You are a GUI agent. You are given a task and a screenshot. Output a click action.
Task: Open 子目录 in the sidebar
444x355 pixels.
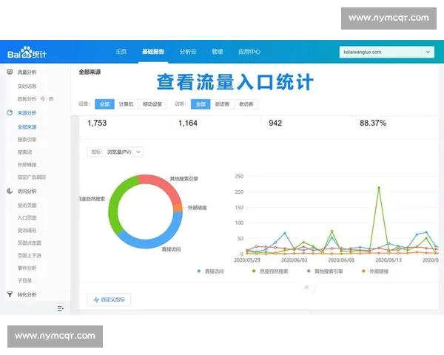(x=24, y=280)
